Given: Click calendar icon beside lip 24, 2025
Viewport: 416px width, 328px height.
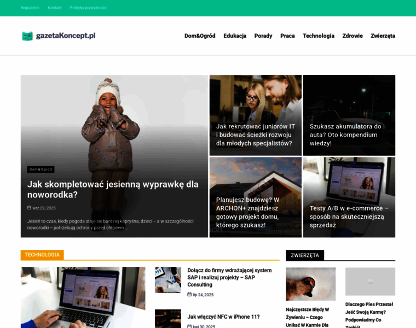Looking at the screenshot, I should [189, 294].
